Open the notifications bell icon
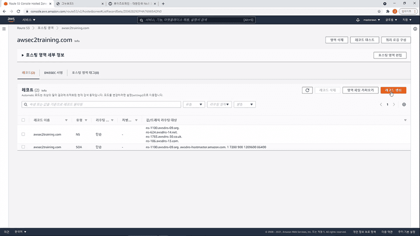The width and height of the screenshot is (420, 236). click(x=358, y=20)
